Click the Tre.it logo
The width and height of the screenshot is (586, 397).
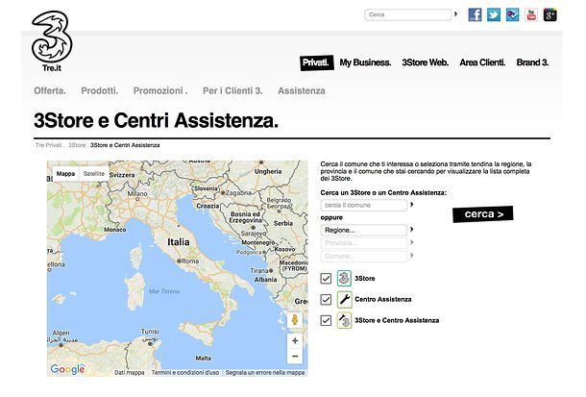click(x=52, y=40)
